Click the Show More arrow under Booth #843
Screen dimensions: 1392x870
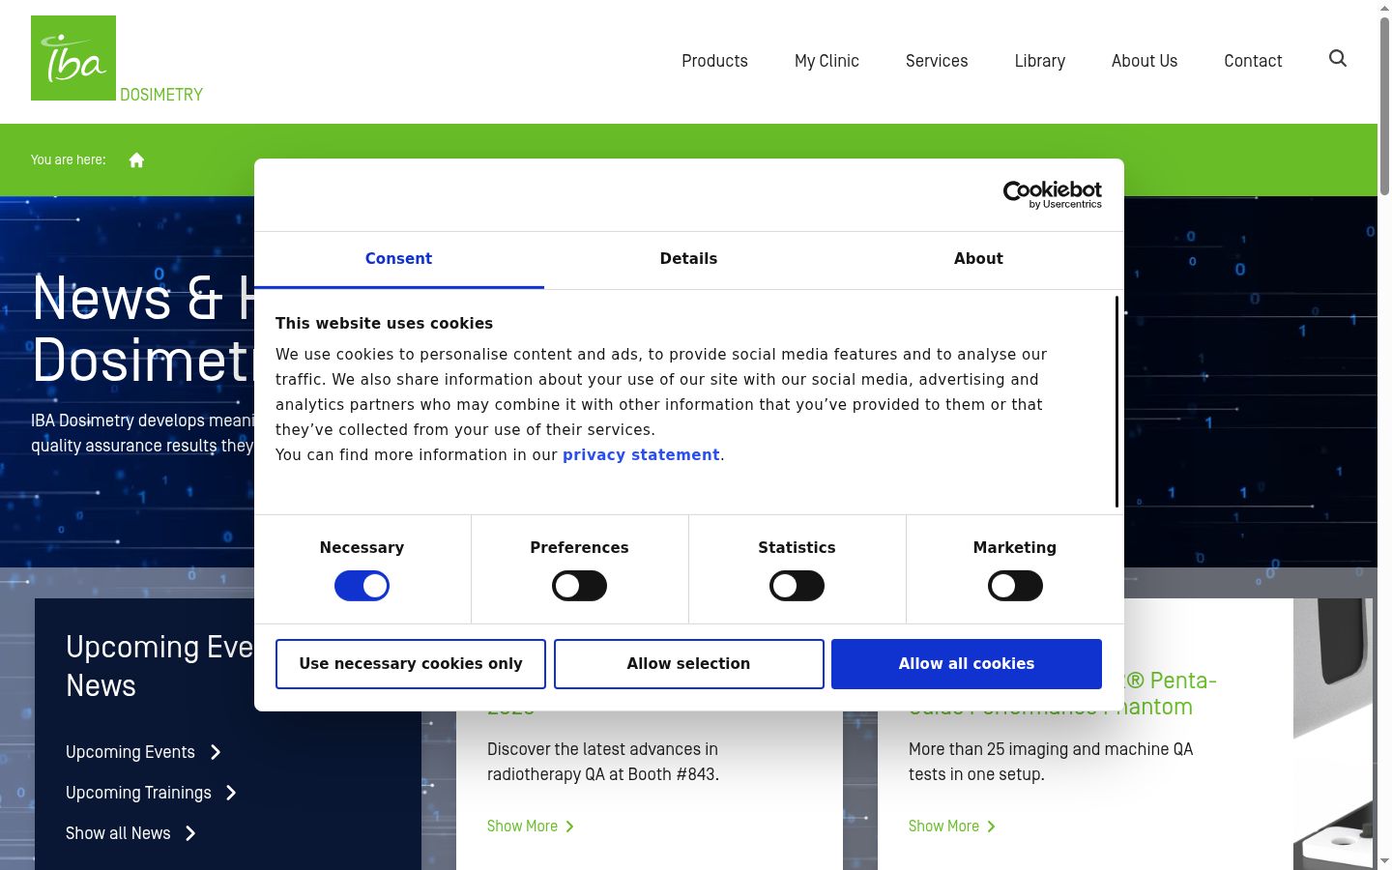569,826
